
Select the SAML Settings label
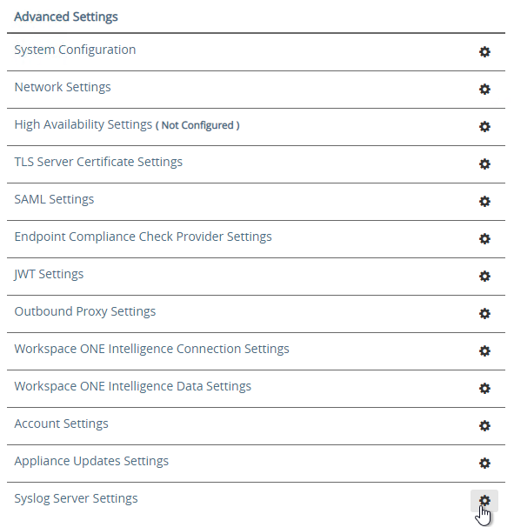click(54, 199)
